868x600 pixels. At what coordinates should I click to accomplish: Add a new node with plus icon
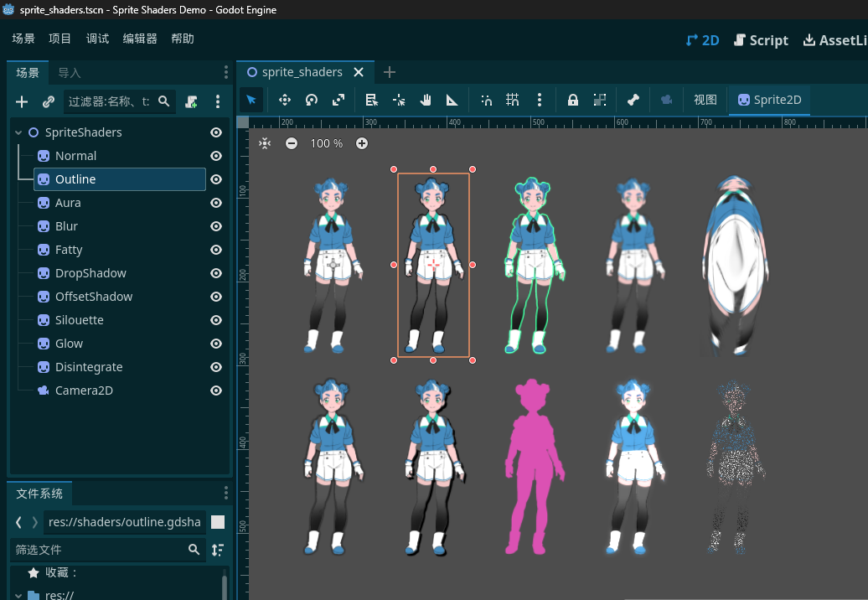23,101
